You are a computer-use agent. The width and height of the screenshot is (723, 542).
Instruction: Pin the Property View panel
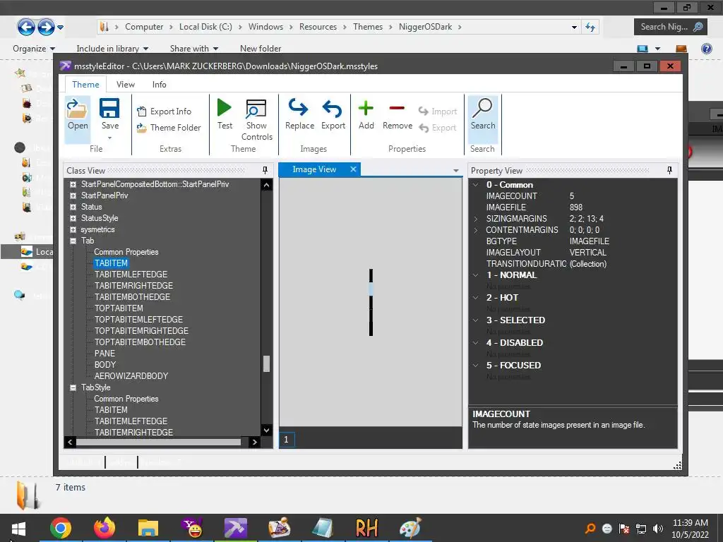[x=669, y=170]
